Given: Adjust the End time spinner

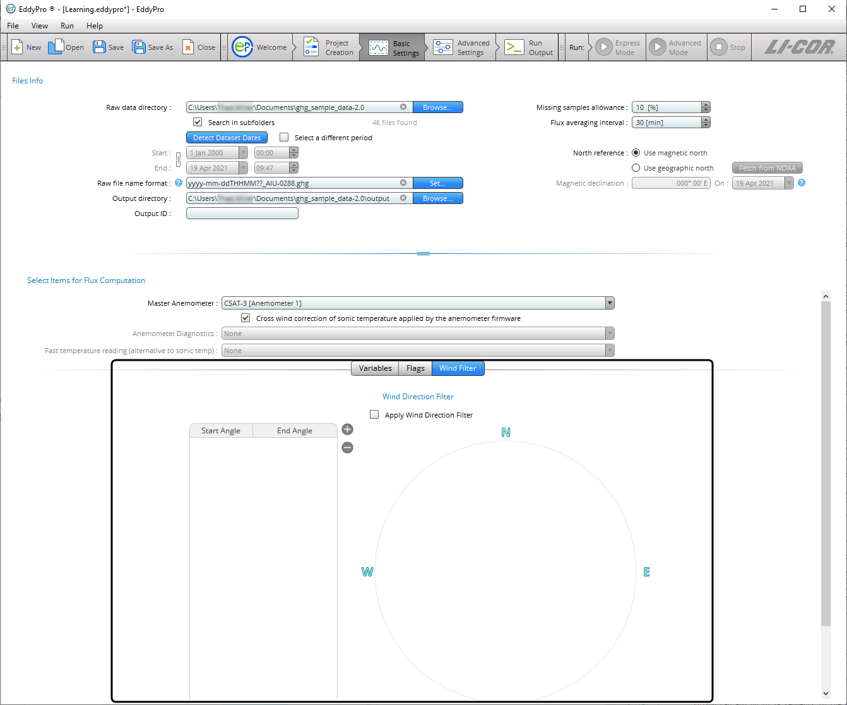Looking at the screenshot, I should (x=293, y=168).
